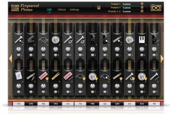Screen dimensions: 172x115
Task: Click the upper small knob on B3
Action: [x=154, y=55]
